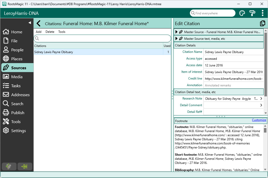Screen dimensions: 268x178
Task: Edit the Access date field
Action: pyautogui.click(x=233, y=65)
